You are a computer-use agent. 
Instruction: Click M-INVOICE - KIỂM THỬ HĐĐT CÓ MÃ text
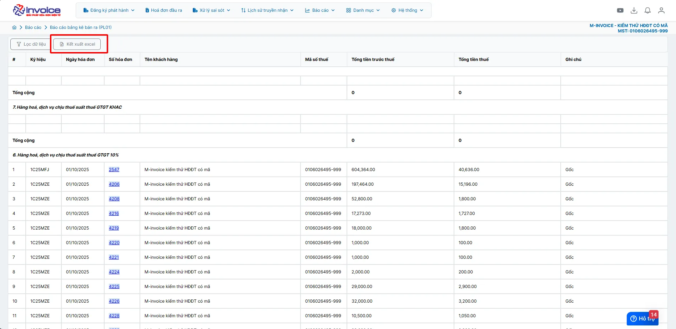click(x=629, y=26)
